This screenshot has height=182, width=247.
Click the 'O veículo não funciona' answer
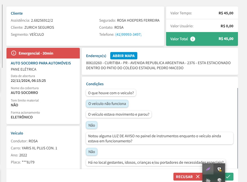click(107, 104)
